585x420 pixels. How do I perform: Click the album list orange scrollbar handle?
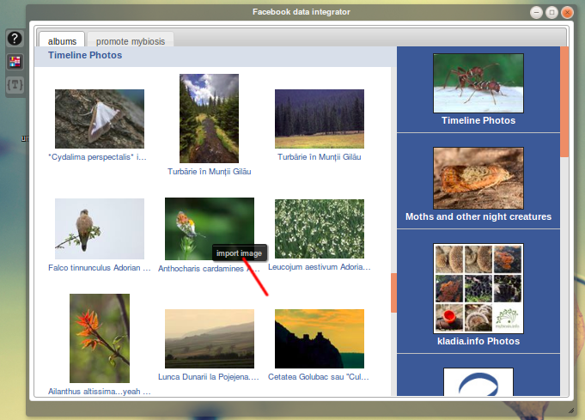point(564,101)
